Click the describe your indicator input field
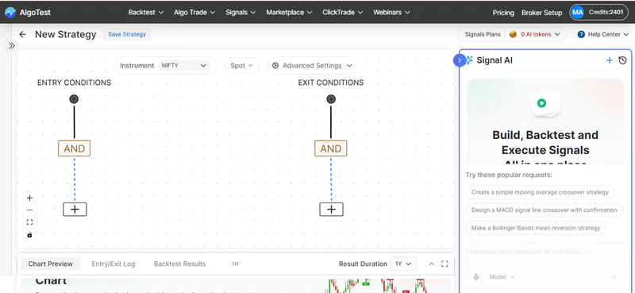 (x=545, y=252)
